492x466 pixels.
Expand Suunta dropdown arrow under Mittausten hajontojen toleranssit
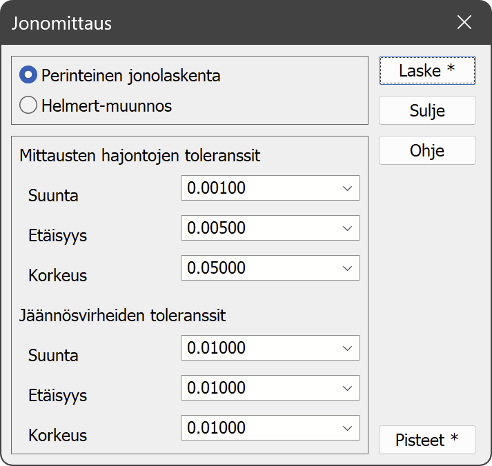click(347, 188)
